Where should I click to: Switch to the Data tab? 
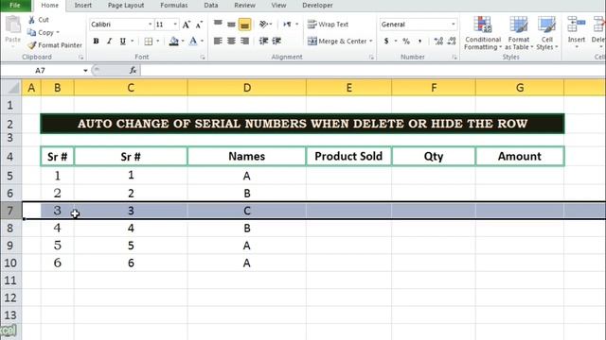pos(210,6)
